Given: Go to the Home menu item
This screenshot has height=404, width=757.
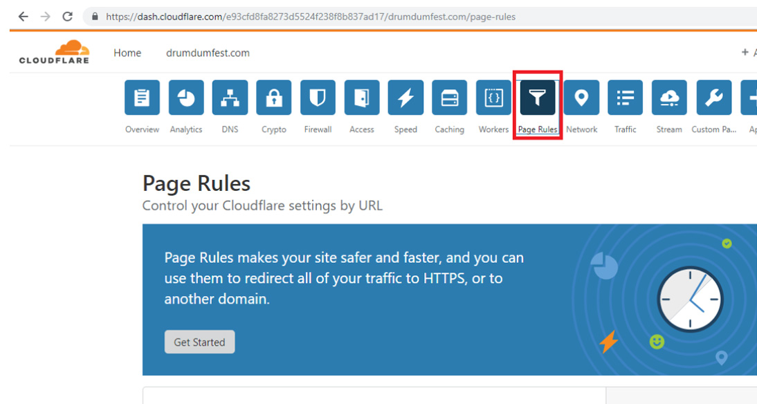Looking at the screenshot, I should 127,53.
